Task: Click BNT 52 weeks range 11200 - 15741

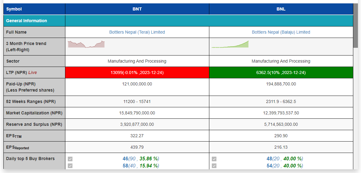Action: pos(137,101)
